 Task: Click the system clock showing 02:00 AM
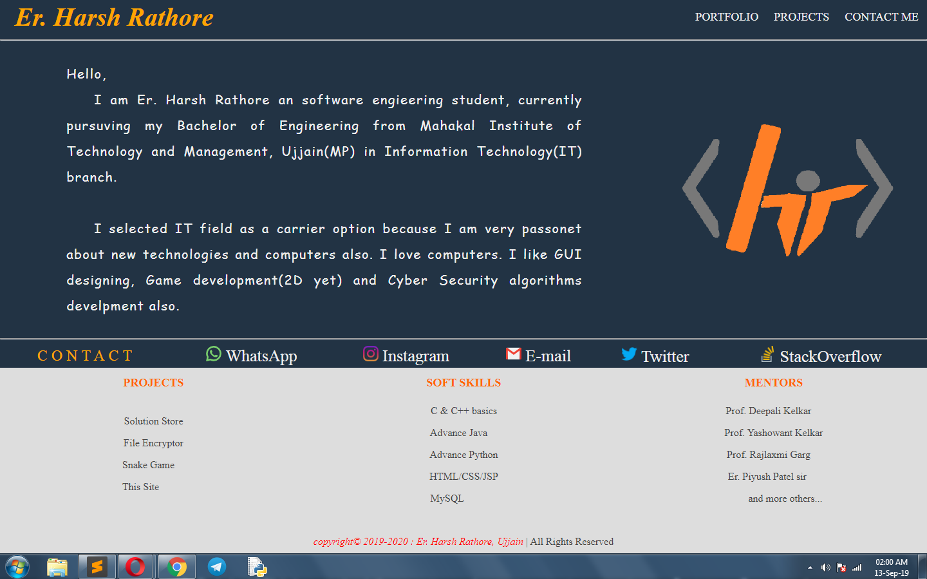891,567
